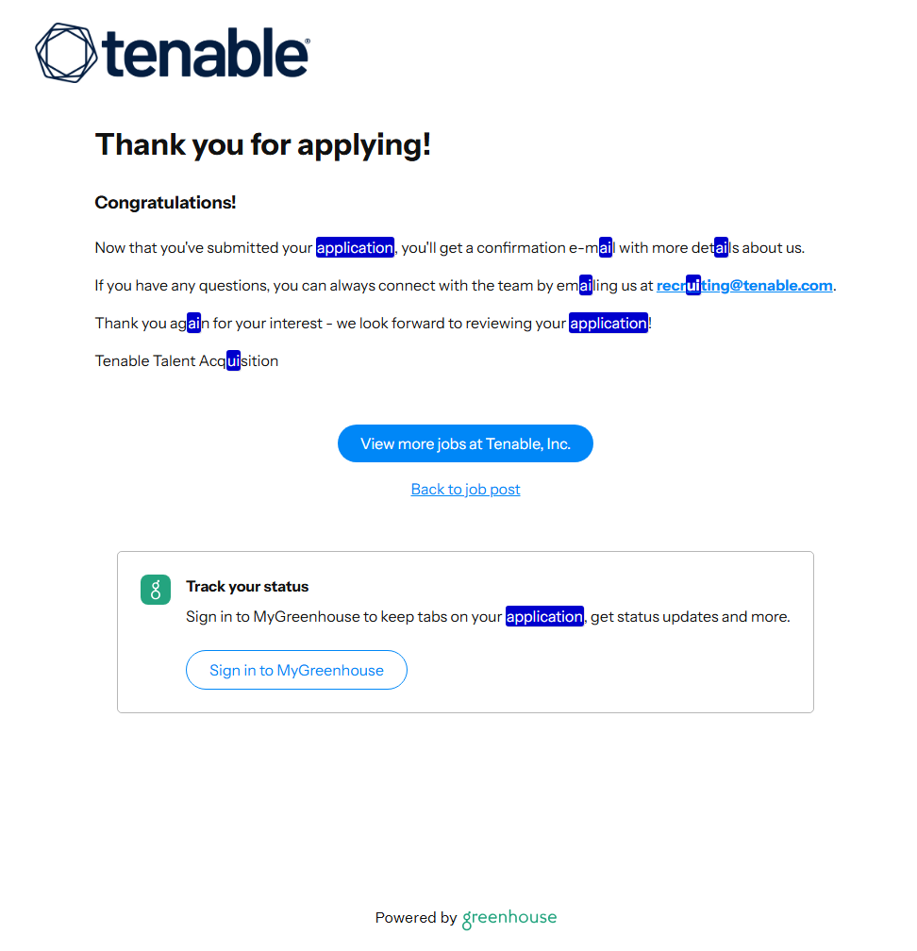Screen dimensions: 917x951
Task: Click the greenhouse logo in footer
Action: [509, 918]
